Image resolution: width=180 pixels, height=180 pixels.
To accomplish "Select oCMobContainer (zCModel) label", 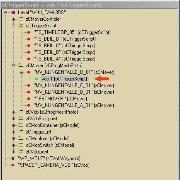I will [x=53, y=125].
